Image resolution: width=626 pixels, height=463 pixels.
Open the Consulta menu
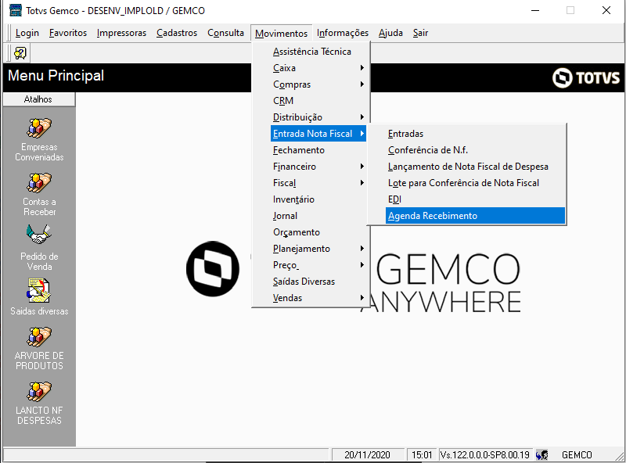(x=225, y=33)
